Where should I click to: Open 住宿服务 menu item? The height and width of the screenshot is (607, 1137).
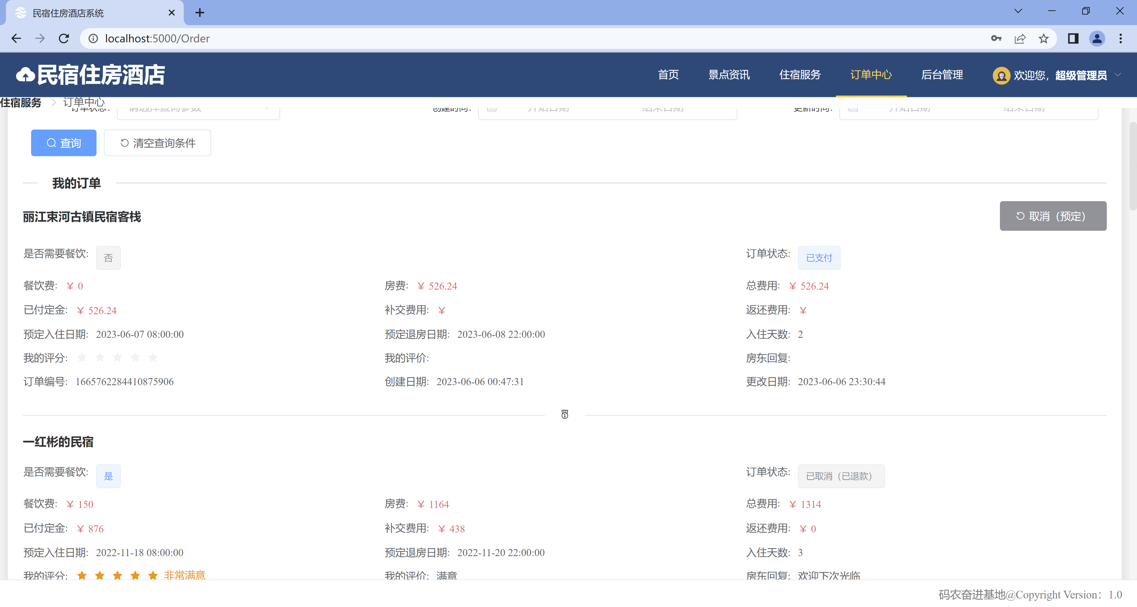pyautogui.click(x=800, y=75)
